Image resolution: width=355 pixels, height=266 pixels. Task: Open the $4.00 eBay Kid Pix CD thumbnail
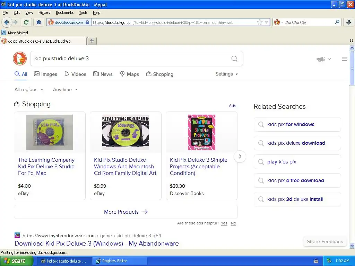point(50,132)
